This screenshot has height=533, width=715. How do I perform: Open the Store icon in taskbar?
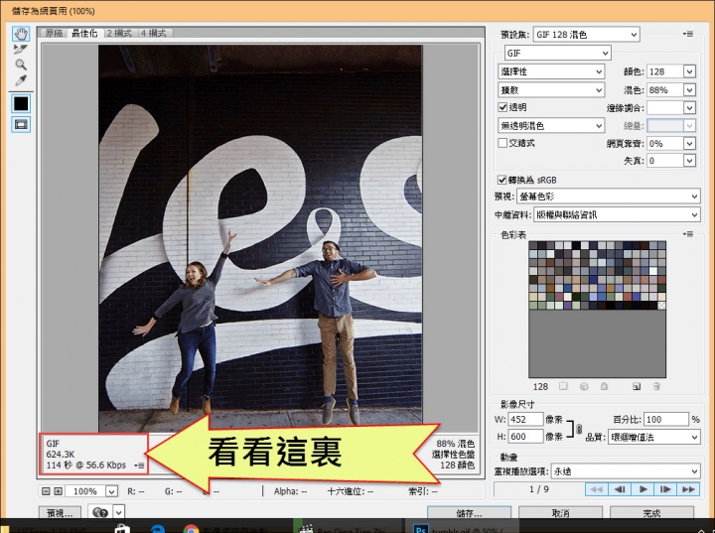123,529
